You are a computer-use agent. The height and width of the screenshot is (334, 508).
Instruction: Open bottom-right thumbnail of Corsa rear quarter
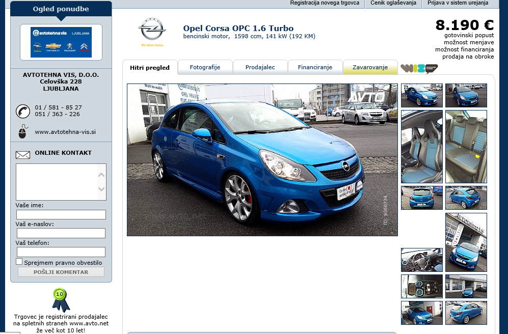pyautogui.click(x=466, y=313)
